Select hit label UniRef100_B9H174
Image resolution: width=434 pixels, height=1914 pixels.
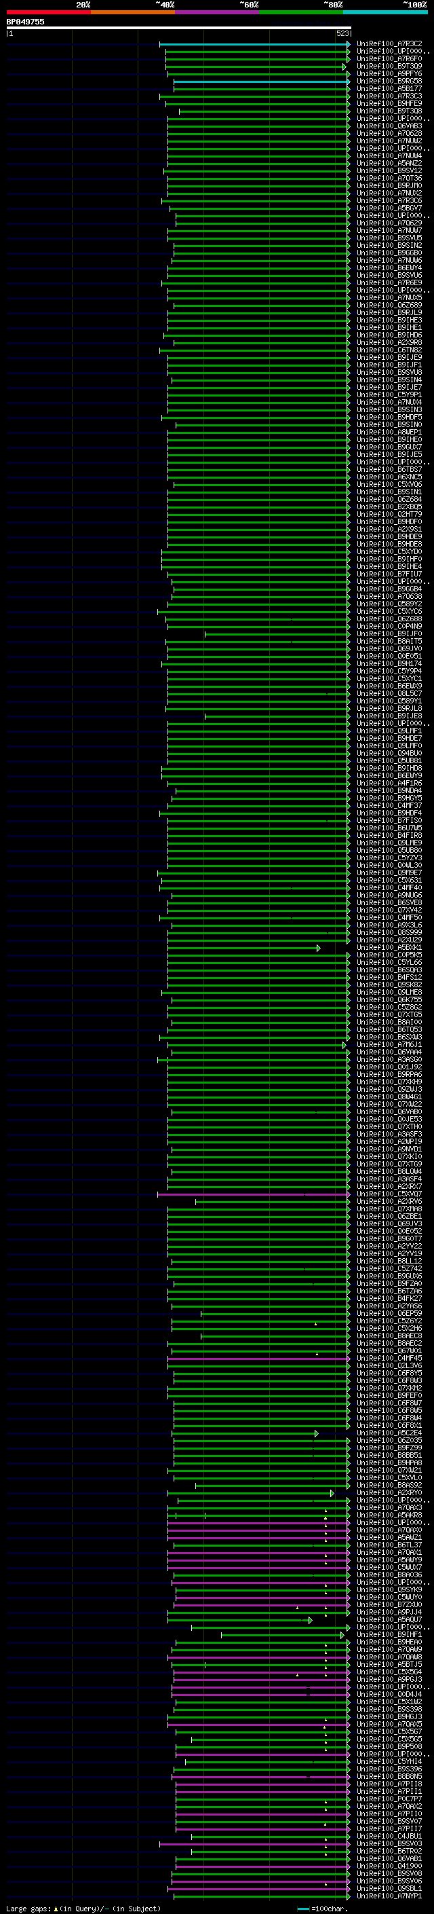point(389,663)
